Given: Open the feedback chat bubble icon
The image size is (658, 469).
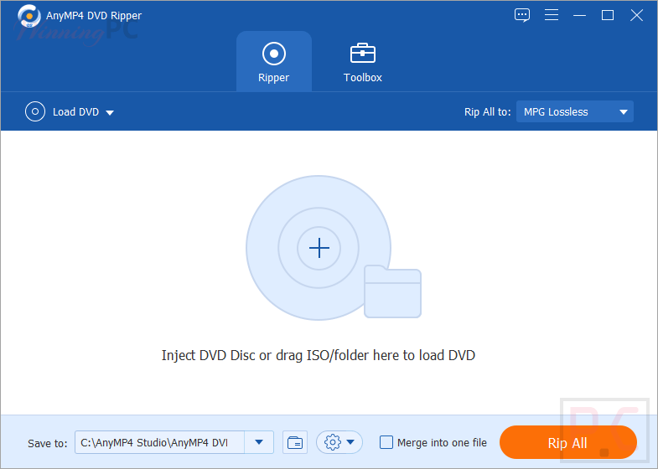Looking at the screenshot, I should tap(522, 15).
